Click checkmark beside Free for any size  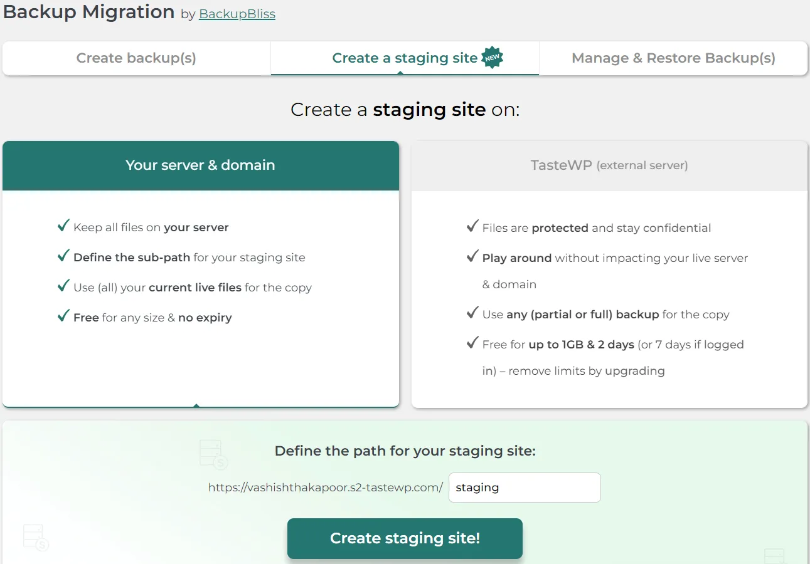pos(63,316)
